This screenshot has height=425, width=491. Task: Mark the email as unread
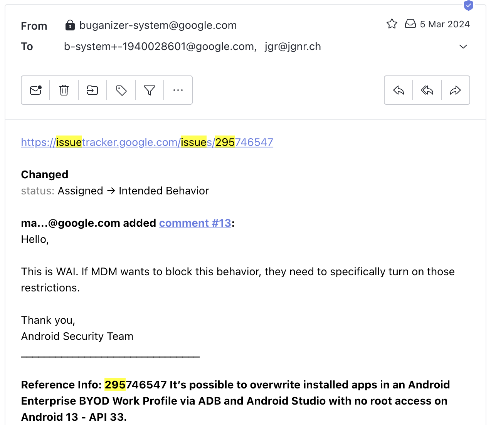coord(35,90)
